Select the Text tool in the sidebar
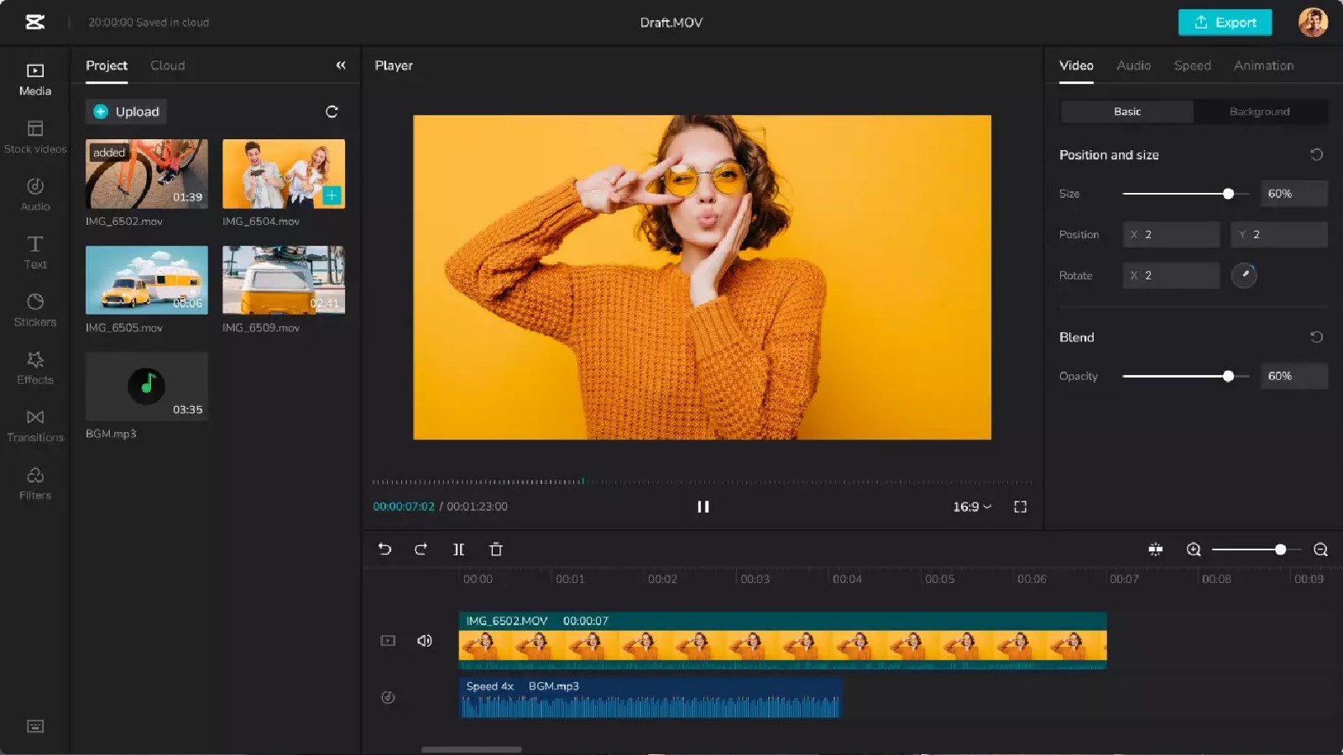Screen dimensions: 1343x755 pyautogui.click(x=34, y=252)
